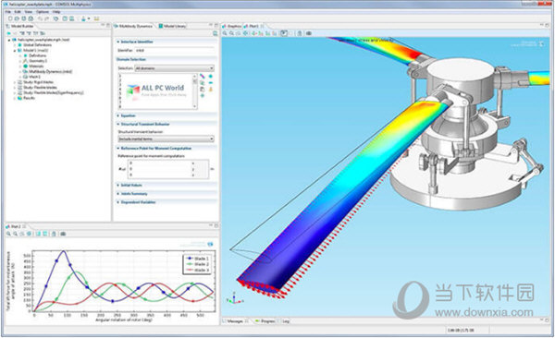Click Zoom In in the Graphics toolbar
The image size is (555, 338).
click(225, 33)
